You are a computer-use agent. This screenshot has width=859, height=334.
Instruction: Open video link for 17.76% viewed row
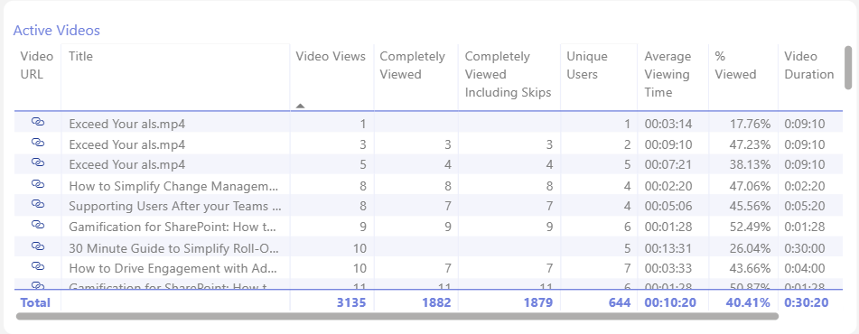pos(37,122)
